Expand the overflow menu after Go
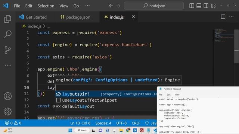The height and width of the screenshot is (134, 239). [x=87, y=6]
